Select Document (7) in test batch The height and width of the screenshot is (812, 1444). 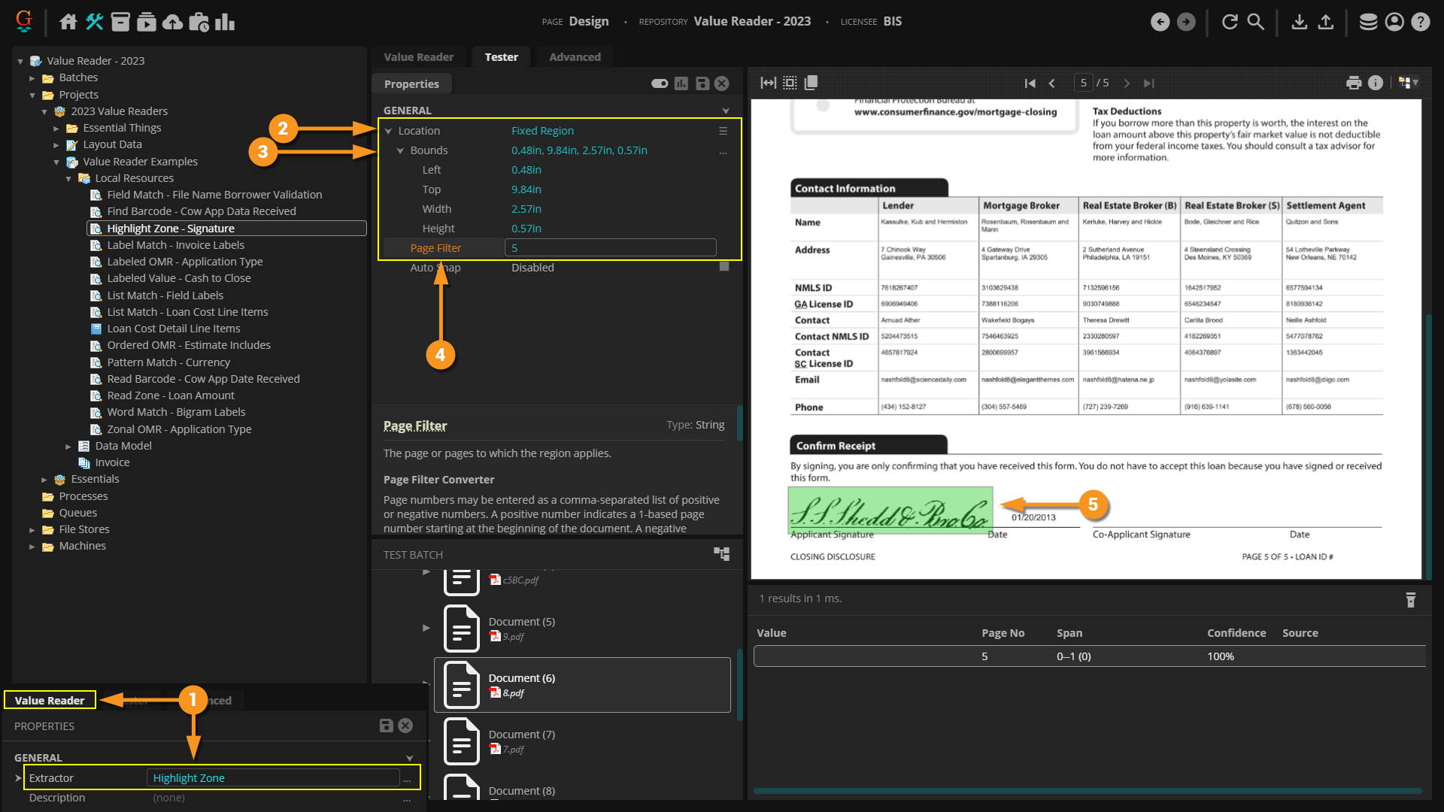521,735
